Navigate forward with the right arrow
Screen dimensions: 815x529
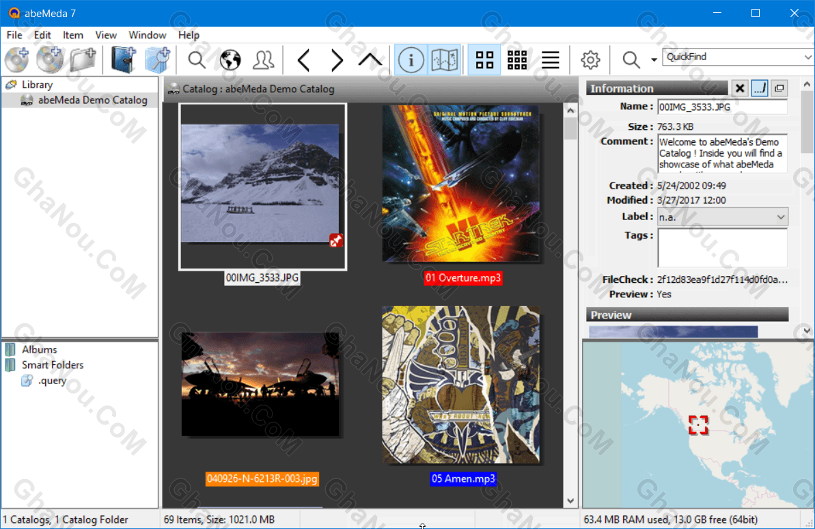337,60
